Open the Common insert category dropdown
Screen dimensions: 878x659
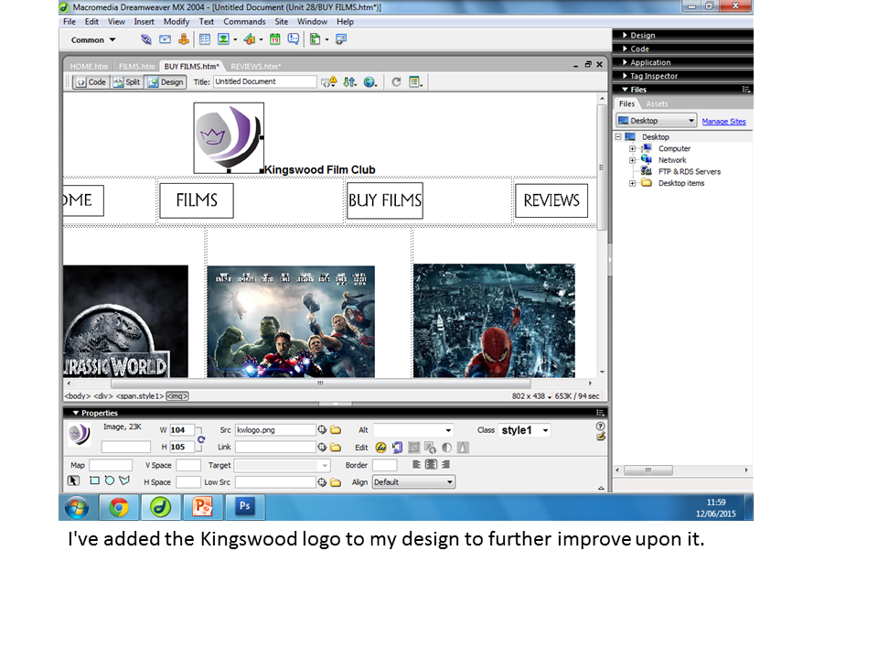coord(93,39)
